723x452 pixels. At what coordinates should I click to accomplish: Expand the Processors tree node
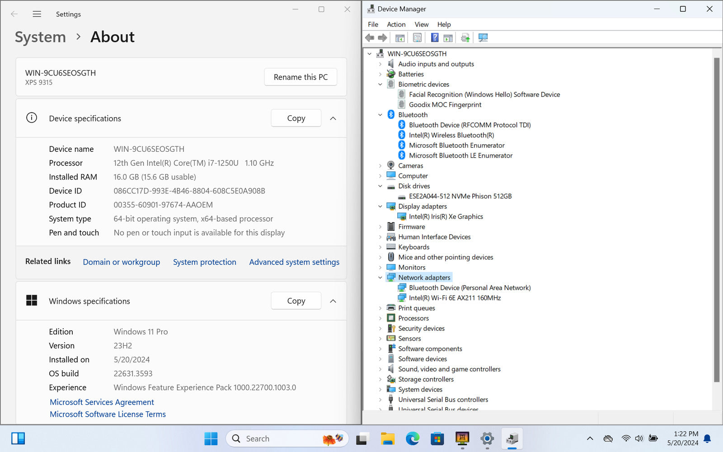coord(380,318)
